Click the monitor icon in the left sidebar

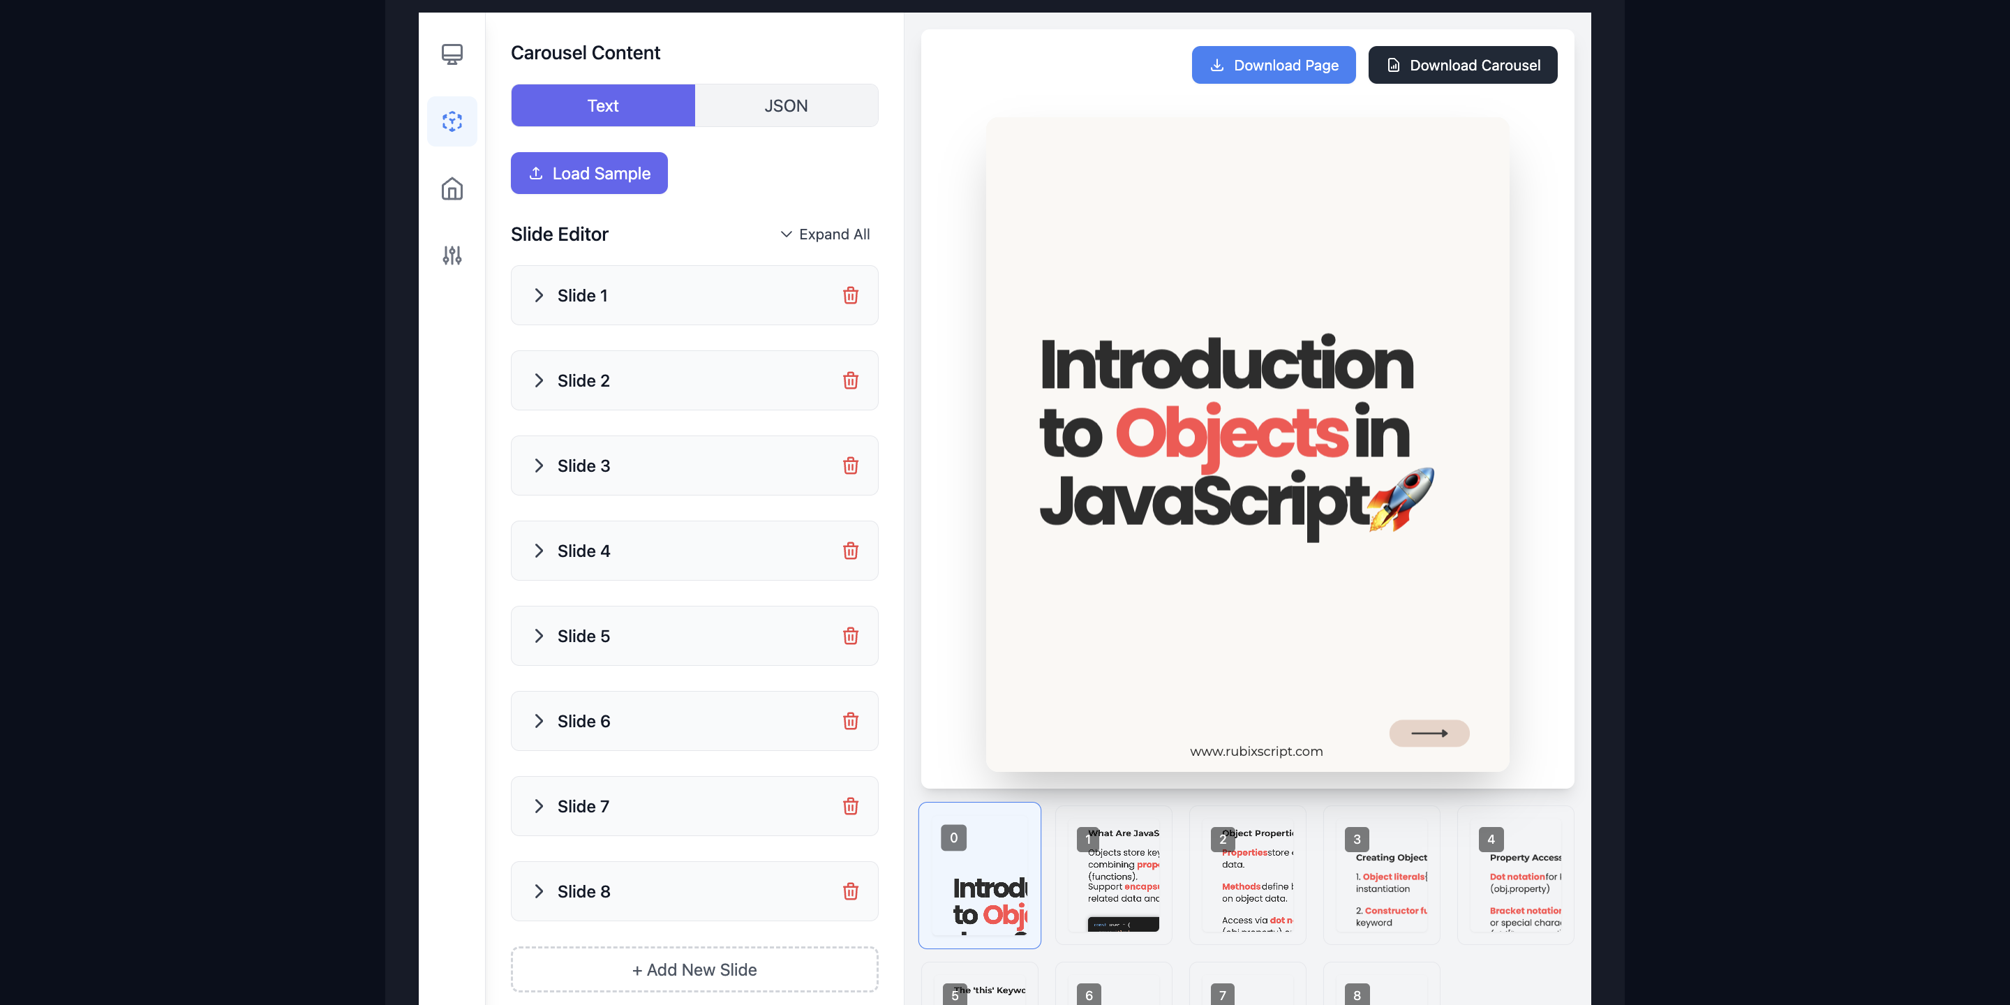(452, 54)
